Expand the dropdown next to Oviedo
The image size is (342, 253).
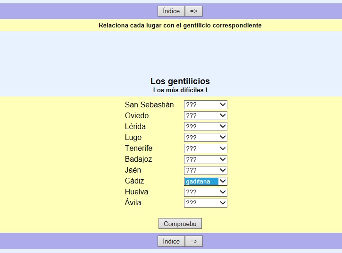[205, 115]
